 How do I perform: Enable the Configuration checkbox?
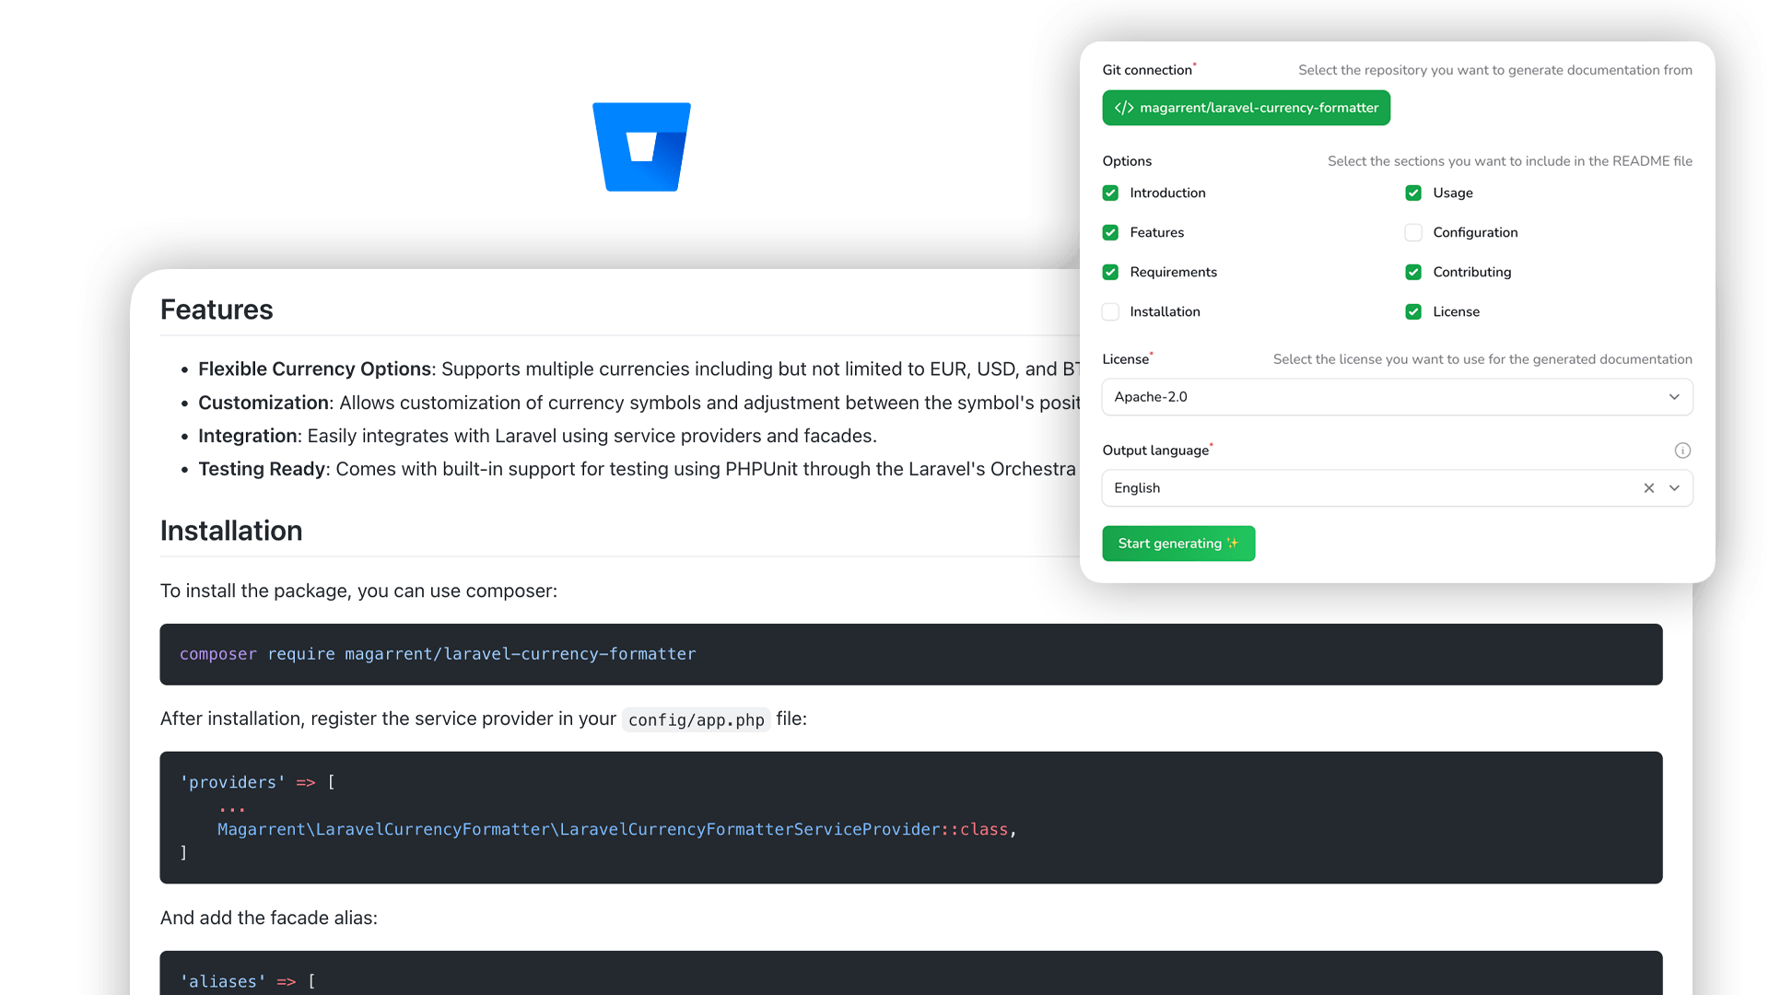[x=1413, y=232]
